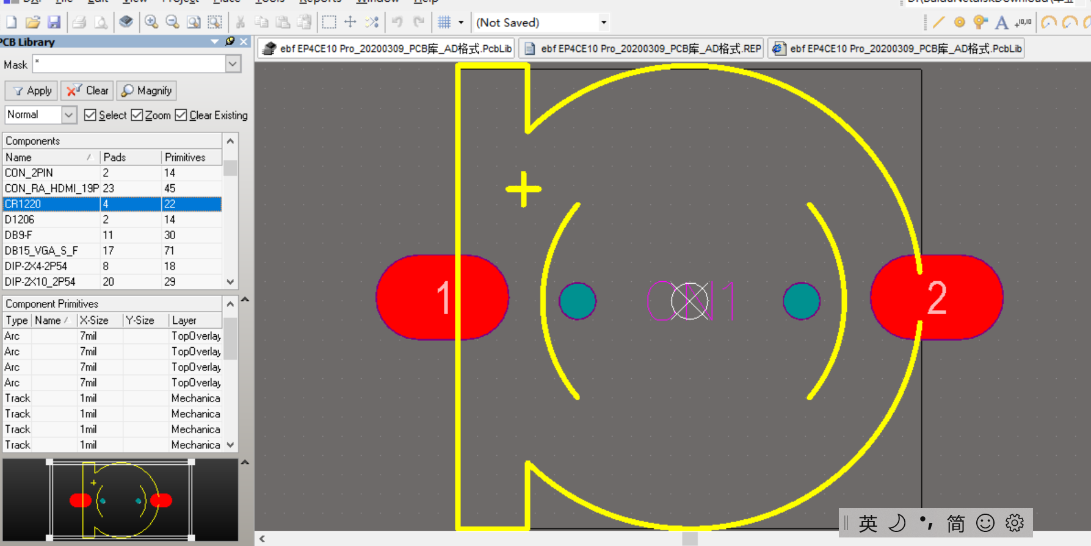Click the snap grid icon
This screenshot has width=1091, height=546.
pyautogui.click(x=444, y=23)
